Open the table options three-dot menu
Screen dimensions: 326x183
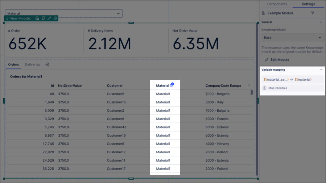point(249,86)
